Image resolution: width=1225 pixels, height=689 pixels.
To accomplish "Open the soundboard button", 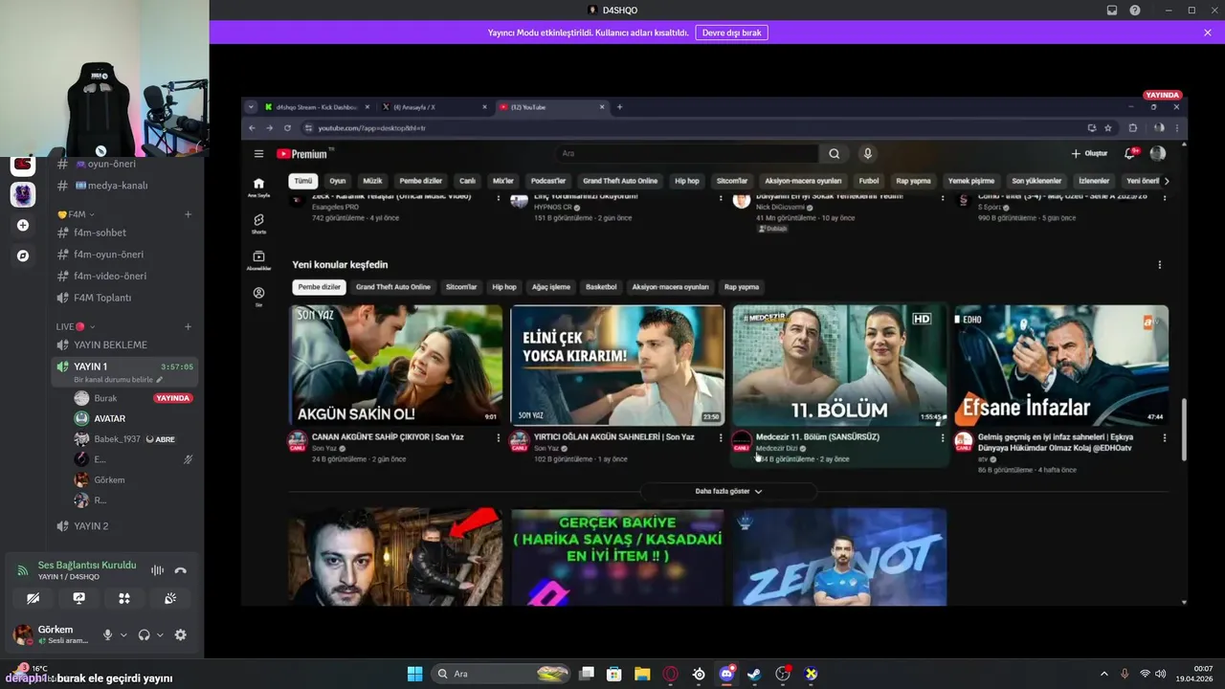I will pos(169,598).
